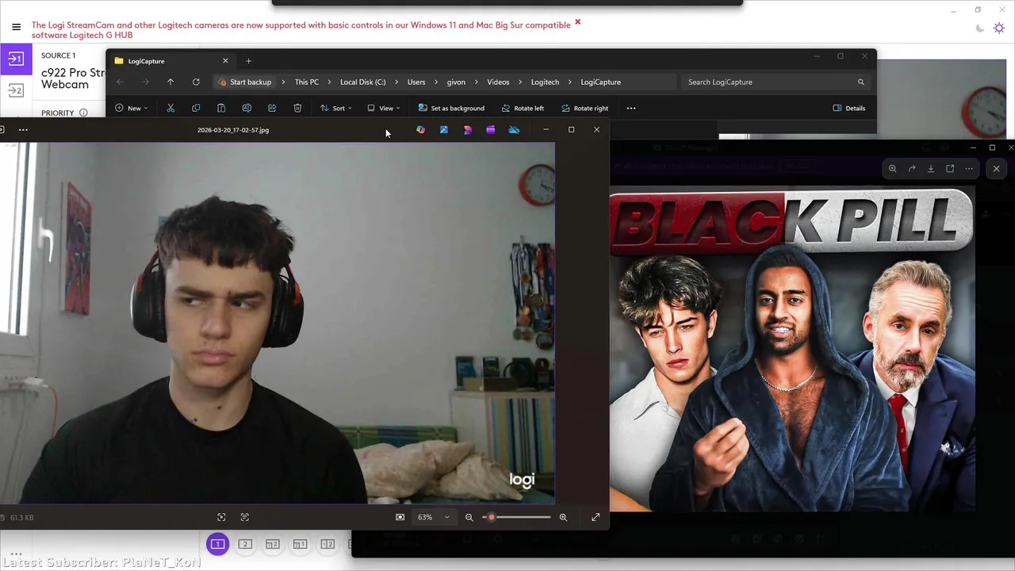Click Rotate left in File Explorer

point(523,108)
